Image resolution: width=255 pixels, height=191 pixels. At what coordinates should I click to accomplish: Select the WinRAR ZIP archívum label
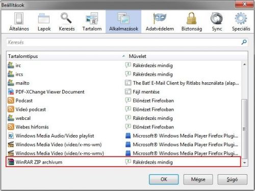pyautogui.click(x=39, y=162)
